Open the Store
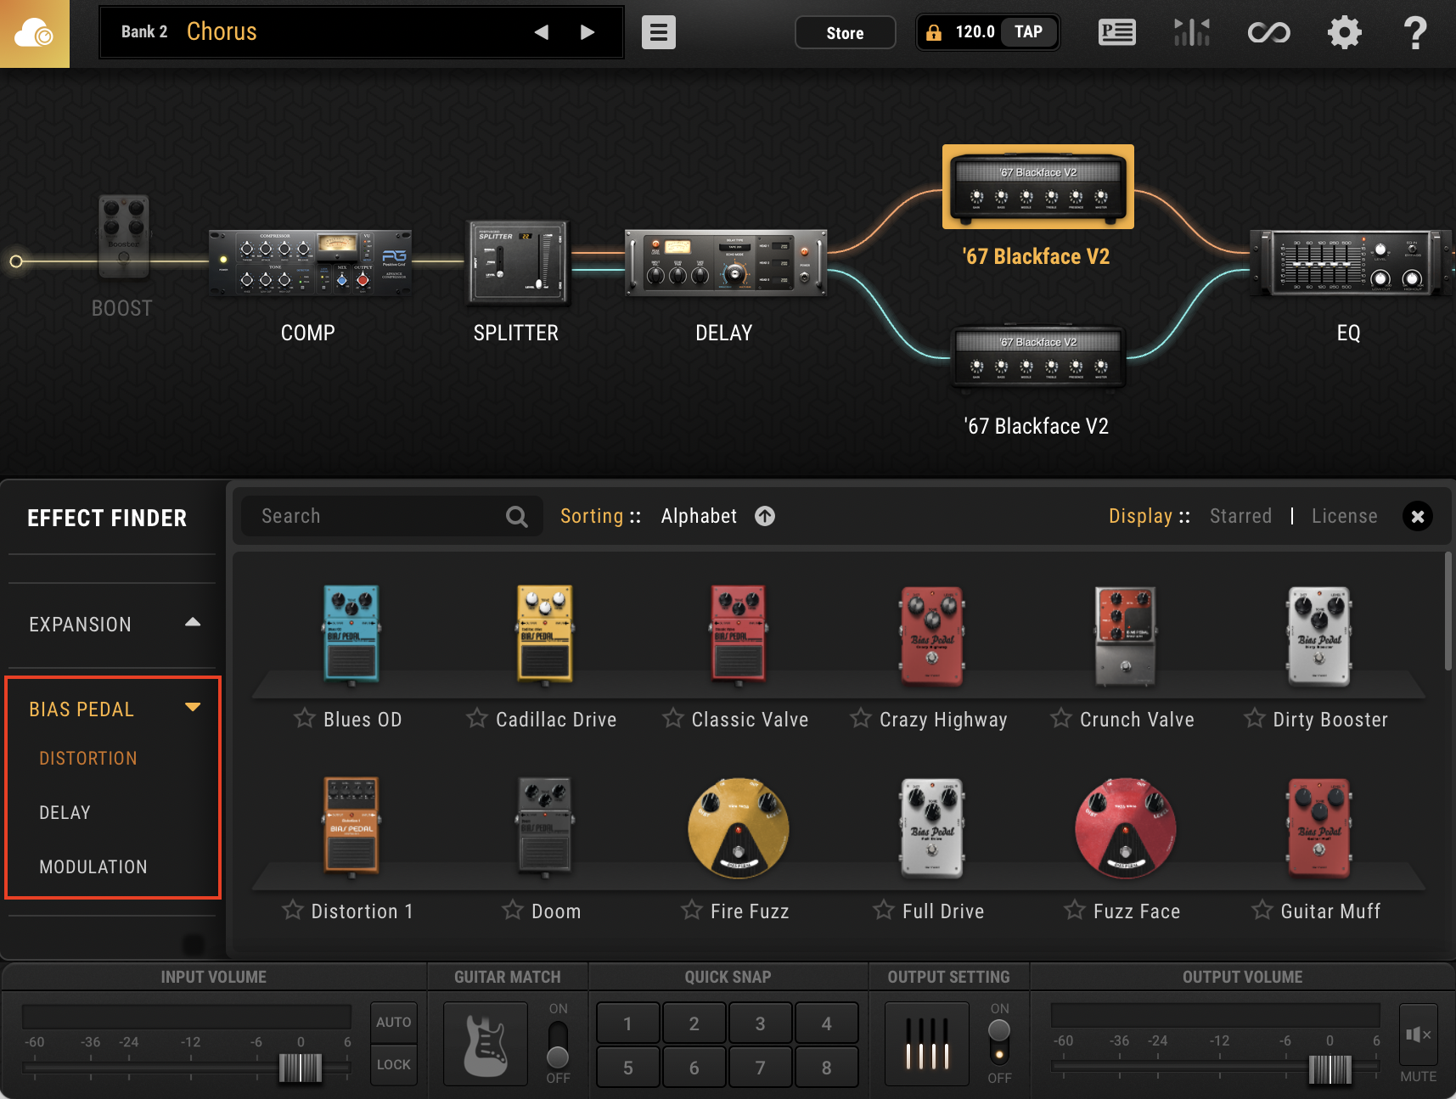This screenshot has width=1456, height=1099. click(x=845, y=33)
